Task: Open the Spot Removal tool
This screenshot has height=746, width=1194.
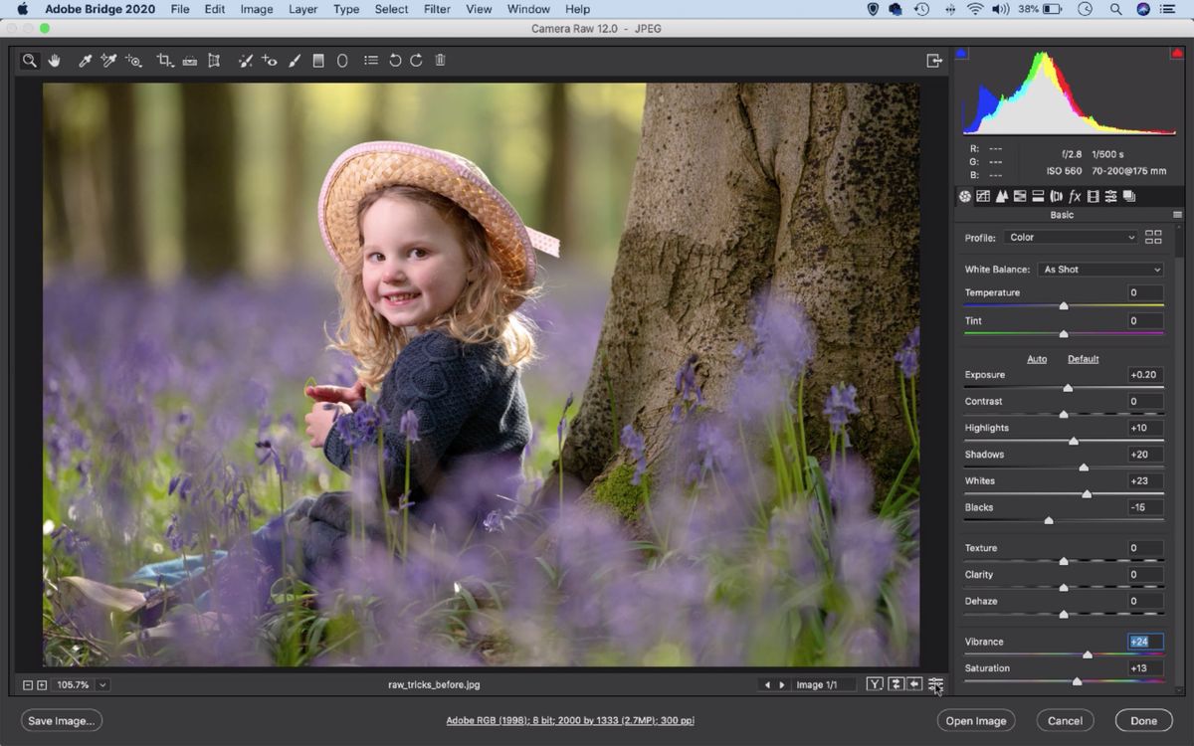Action: [246, 60]
